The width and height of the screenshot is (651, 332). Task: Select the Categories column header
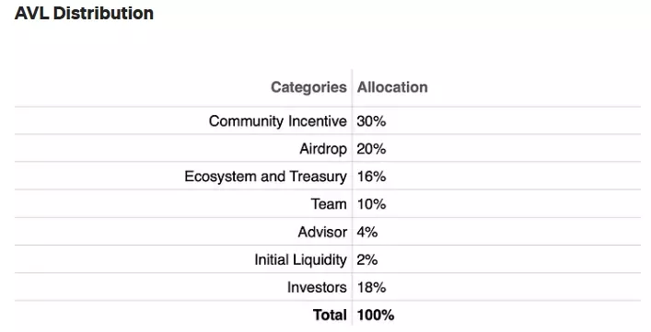click(x=308, y=87)
